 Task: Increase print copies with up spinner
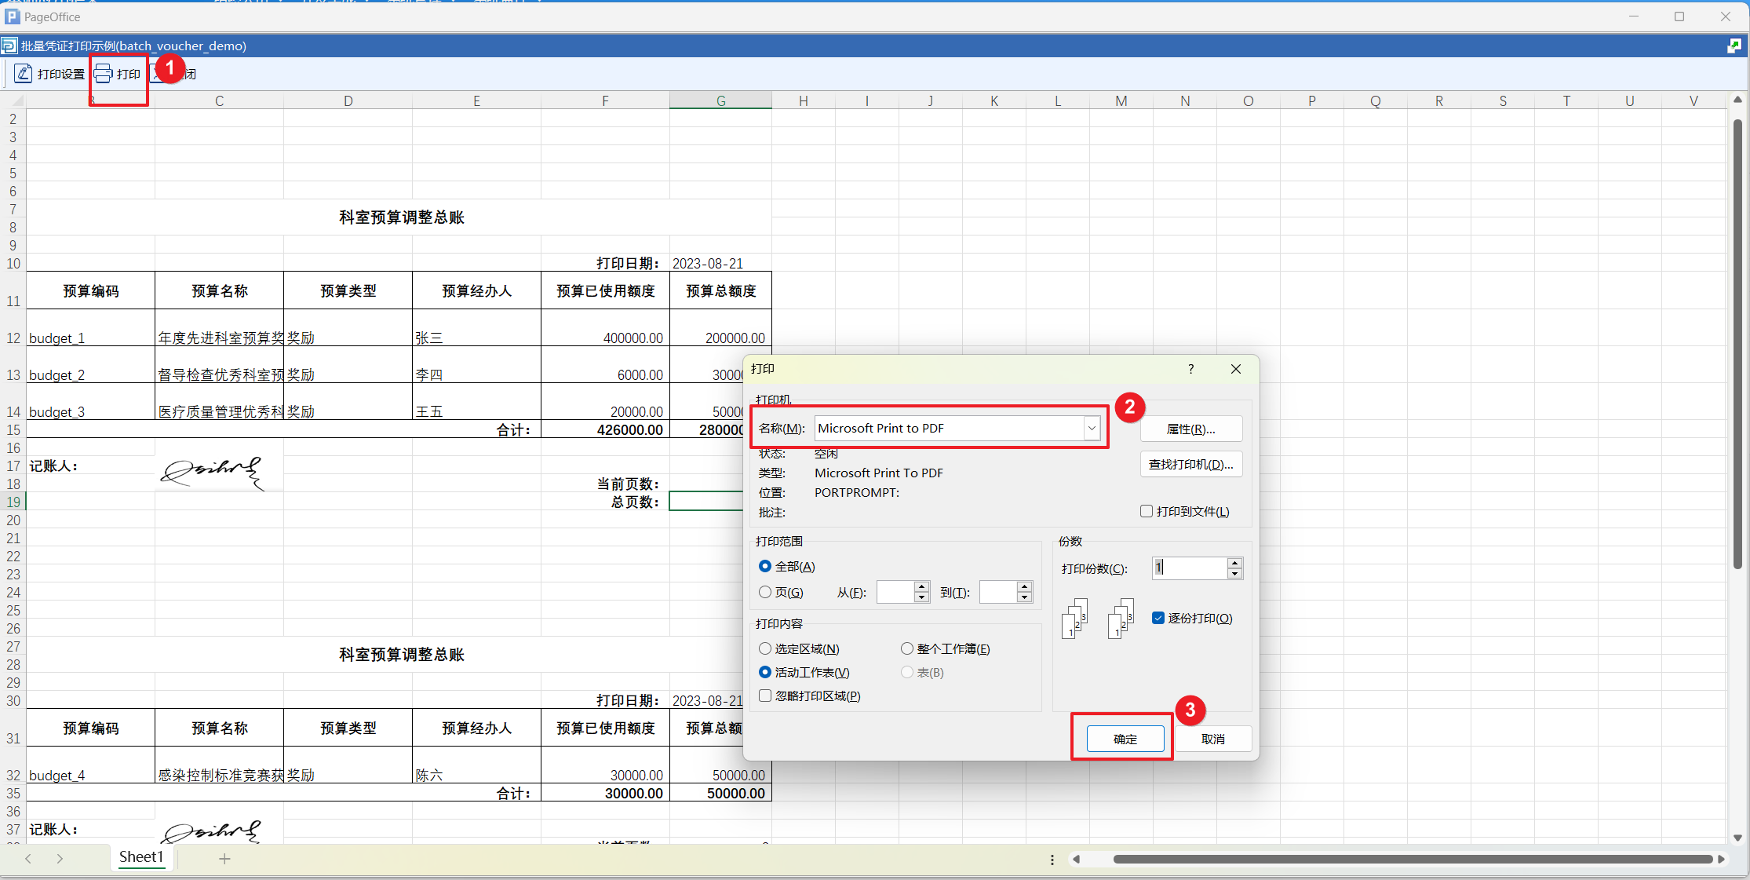point(1235,563)
